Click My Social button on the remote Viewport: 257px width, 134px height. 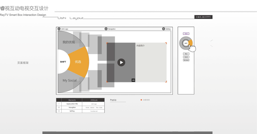click(186, 60)
